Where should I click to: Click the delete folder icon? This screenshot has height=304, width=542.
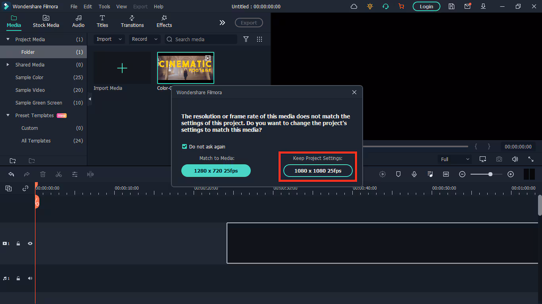point(32,161)
